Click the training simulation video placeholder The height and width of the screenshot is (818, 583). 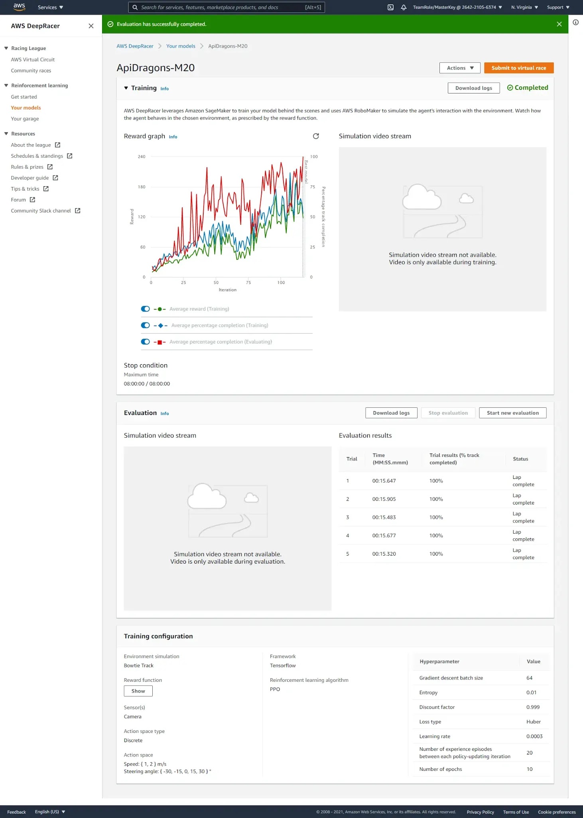coord(443,229)
